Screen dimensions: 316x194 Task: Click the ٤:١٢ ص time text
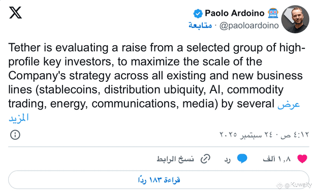295,135
